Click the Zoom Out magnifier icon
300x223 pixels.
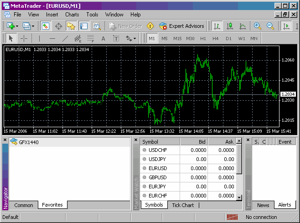coord(270,26)
